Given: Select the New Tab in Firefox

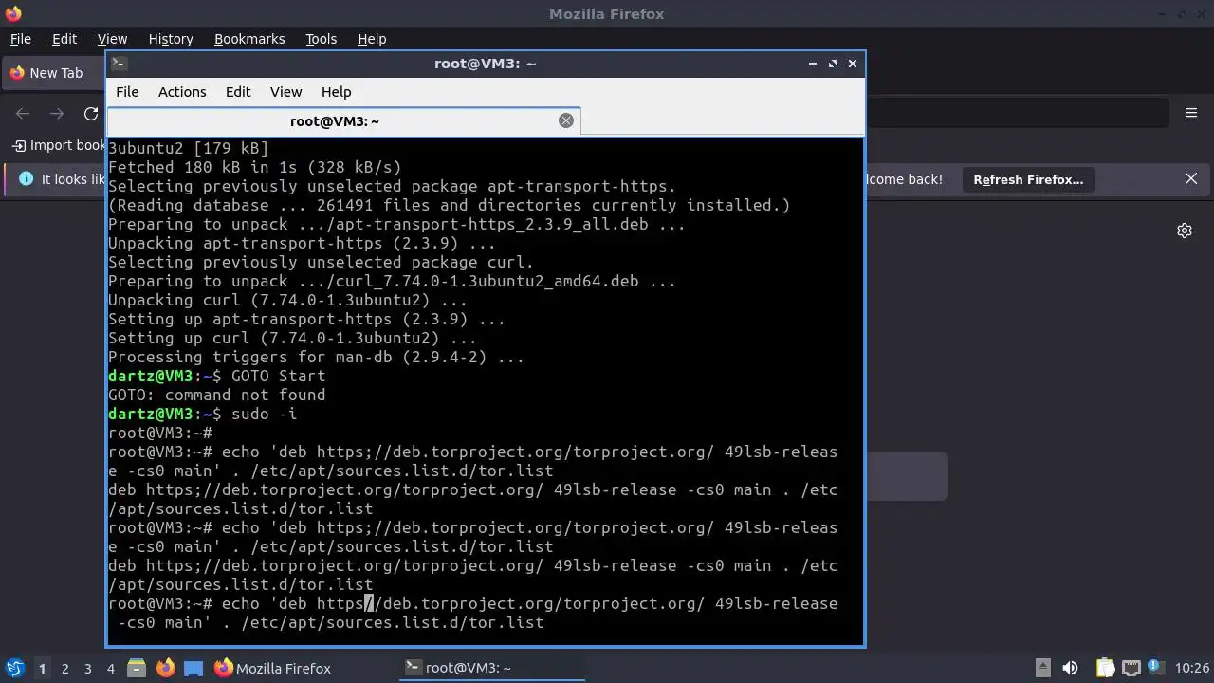Looking at the screenshot, I should 52,73.
